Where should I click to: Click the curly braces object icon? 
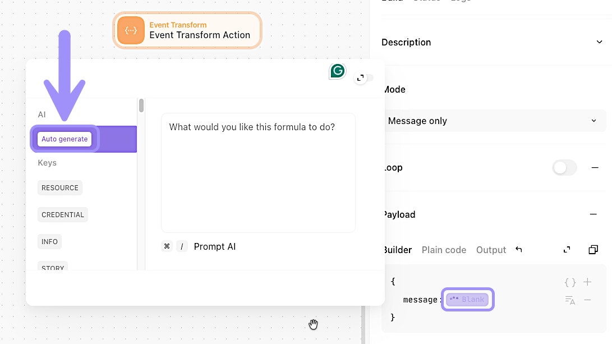point(570,282)
